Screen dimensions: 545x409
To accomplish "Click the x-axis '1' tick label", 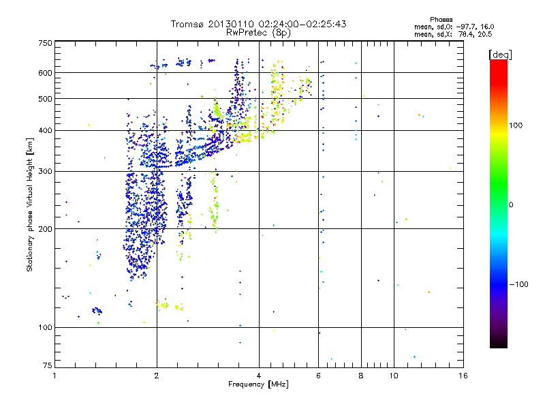I will [54, 376].
